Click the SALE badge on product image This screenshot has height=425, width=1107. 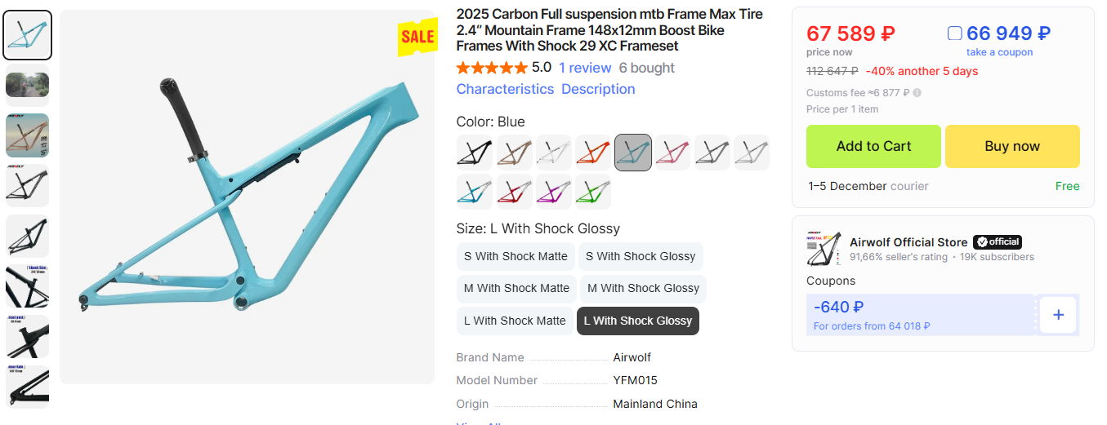point(417,37)
